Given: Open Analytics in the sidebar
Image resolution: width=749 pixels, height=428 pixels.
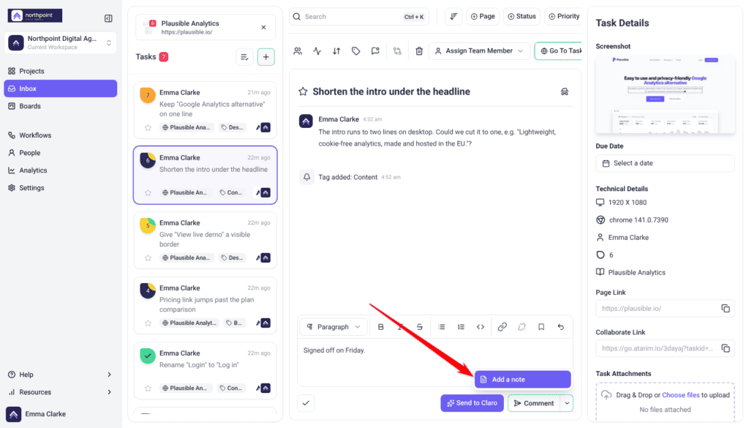Looking at the screenshot, I should coord(60,170).
